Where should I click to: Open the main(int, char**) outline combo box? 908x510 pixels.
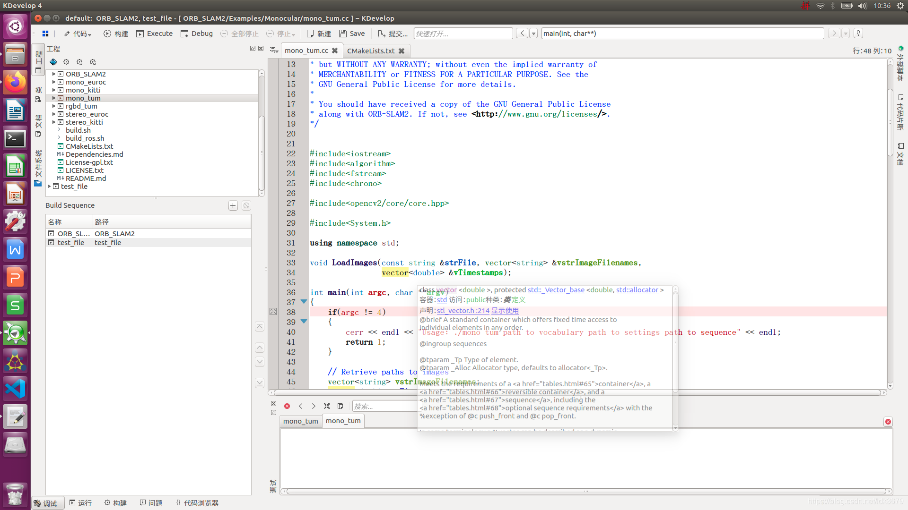click(682, 34)
